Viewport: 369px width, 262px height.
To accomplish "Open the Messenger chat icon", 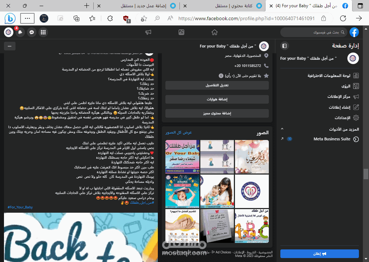I will [x=32, y=32].
